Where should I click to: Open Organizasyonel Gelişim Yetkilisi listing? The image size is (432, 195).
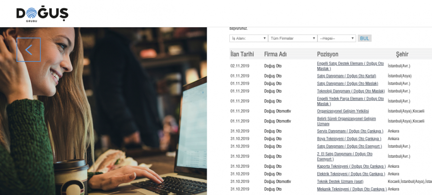point(343,111)
